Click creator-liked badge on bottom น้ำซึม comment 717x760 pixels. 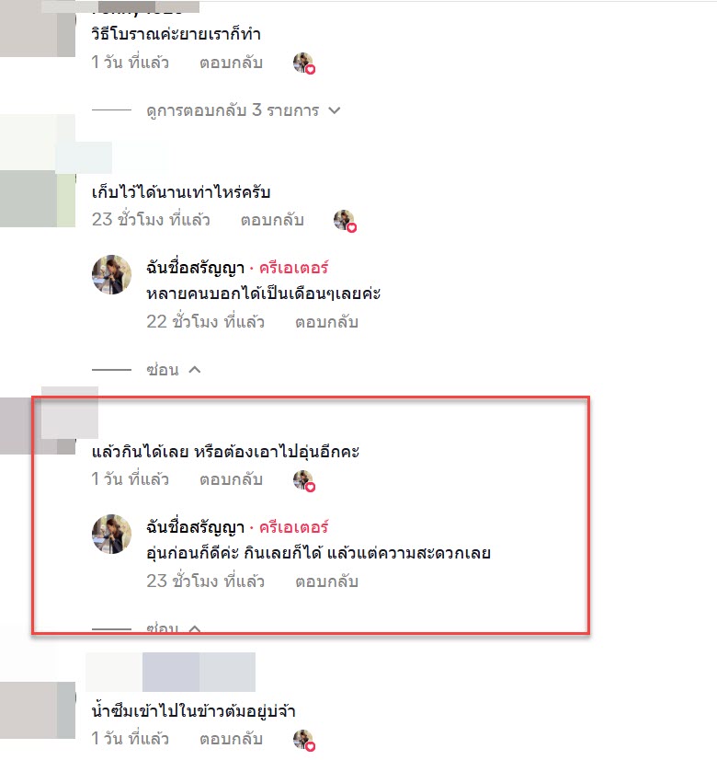304,740
